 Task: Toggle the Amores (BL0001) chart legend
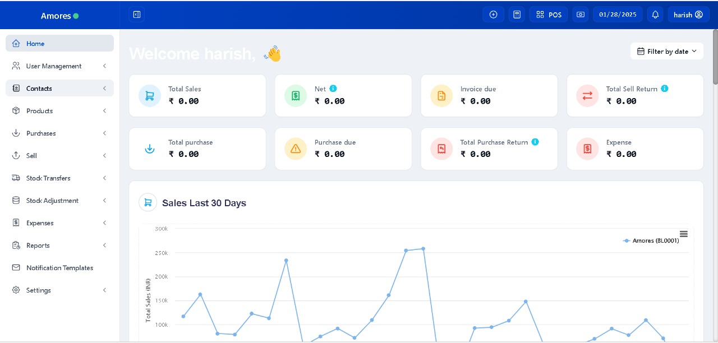pyautogui.click(x=651, y=240)
